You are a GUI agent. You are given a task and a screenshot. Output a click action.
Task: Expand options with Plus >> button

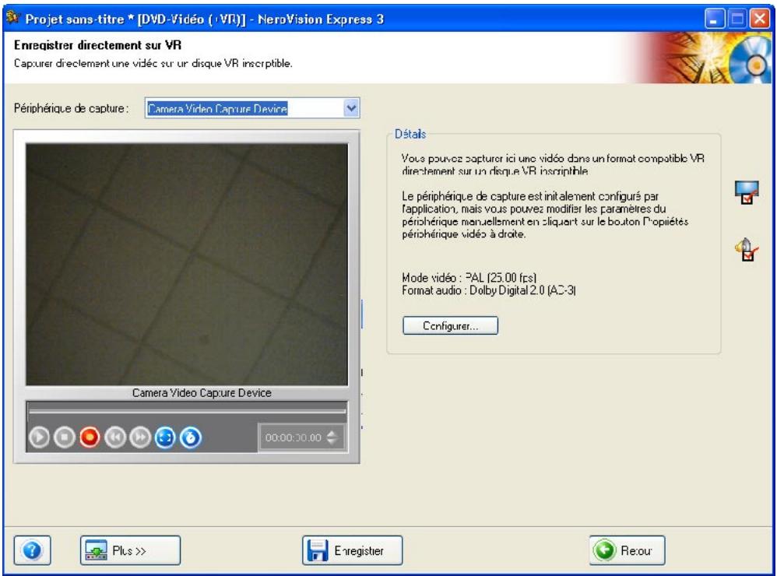click(x=130, y=550)
